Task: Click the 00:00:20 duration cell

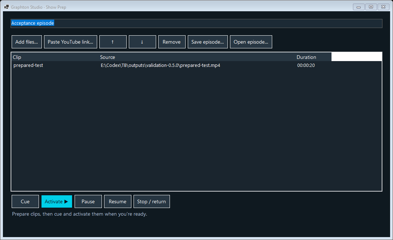Action: click(306, 65)
